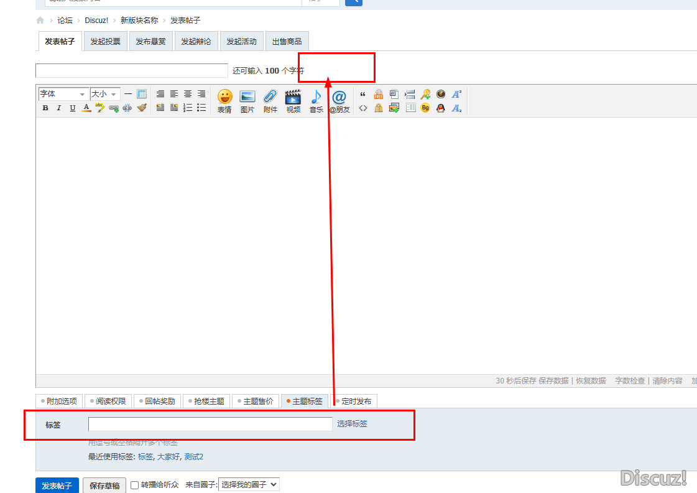
Task: Click the 标签 tag input field
Action: (x=210, y=424)
